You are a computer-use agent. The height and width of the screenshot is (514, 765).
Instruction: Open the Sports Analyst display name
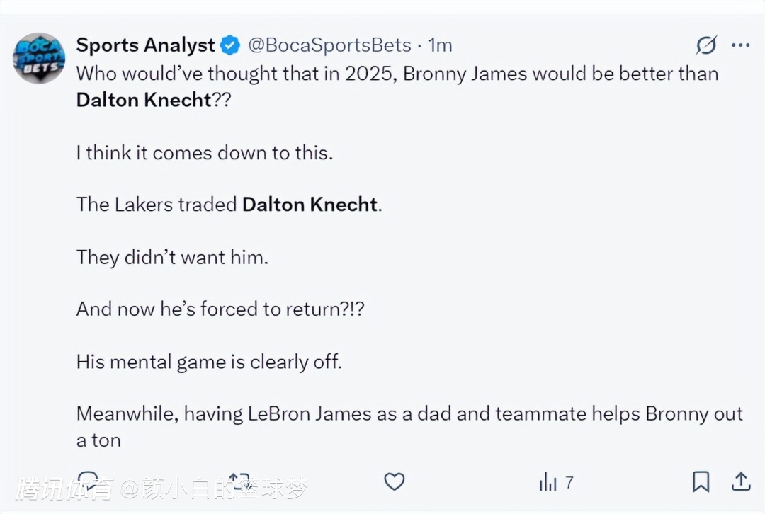[145, 45]
